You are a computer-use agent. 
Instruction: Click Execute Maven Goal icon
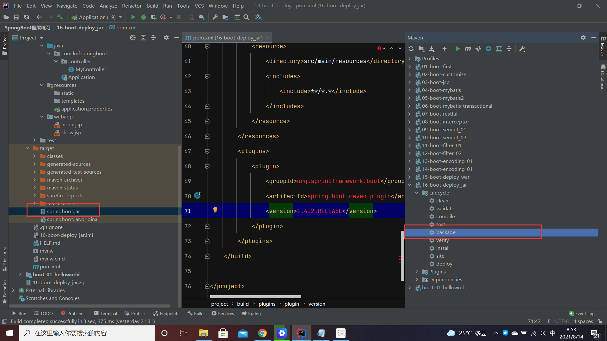tap(468, 49)
